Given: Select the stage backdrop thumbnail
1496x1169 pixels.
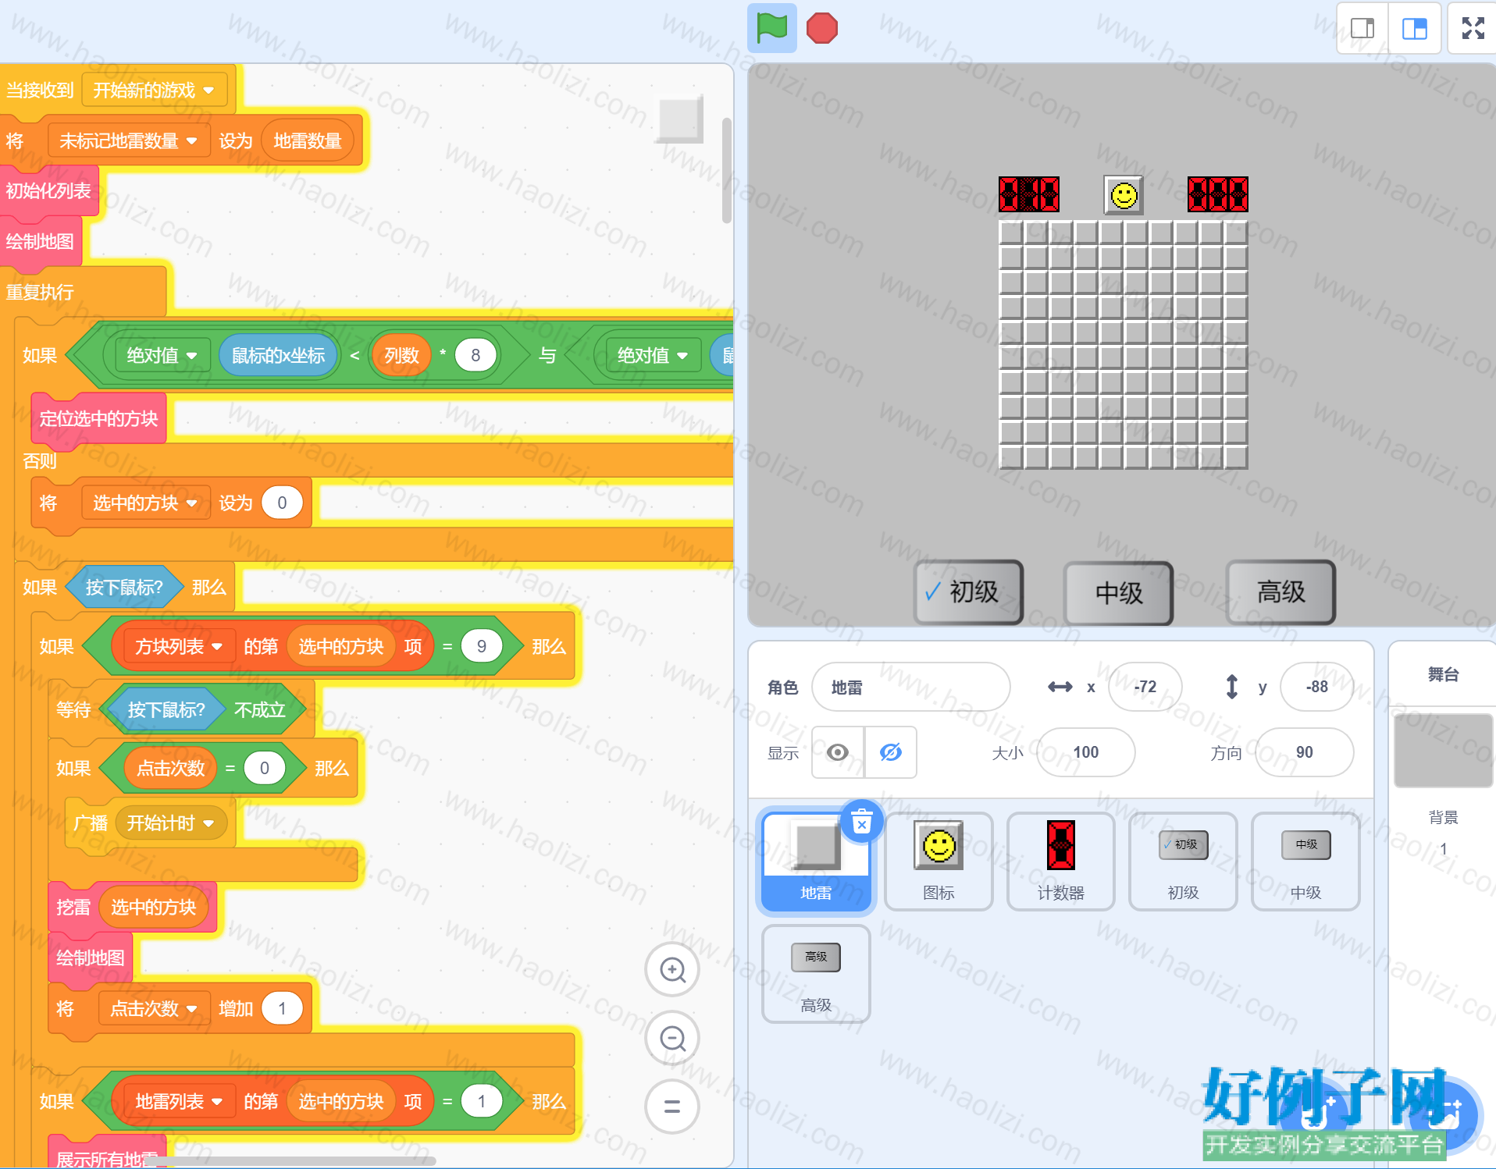Looking at the screenshot, I should pyautogui.click(x=1443, y=751).
